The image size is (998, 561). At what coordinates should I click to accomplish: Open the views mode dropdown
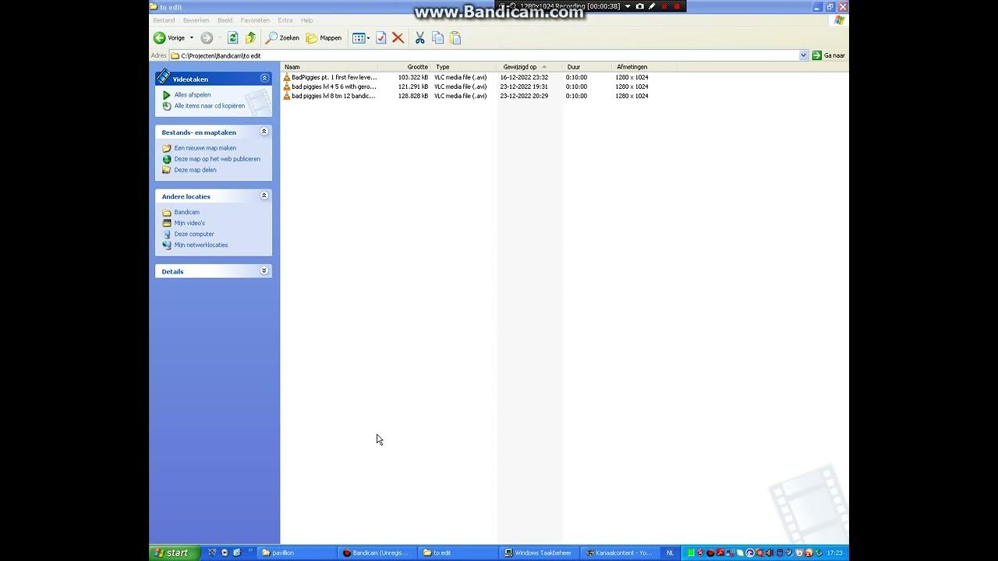[361, 37]
